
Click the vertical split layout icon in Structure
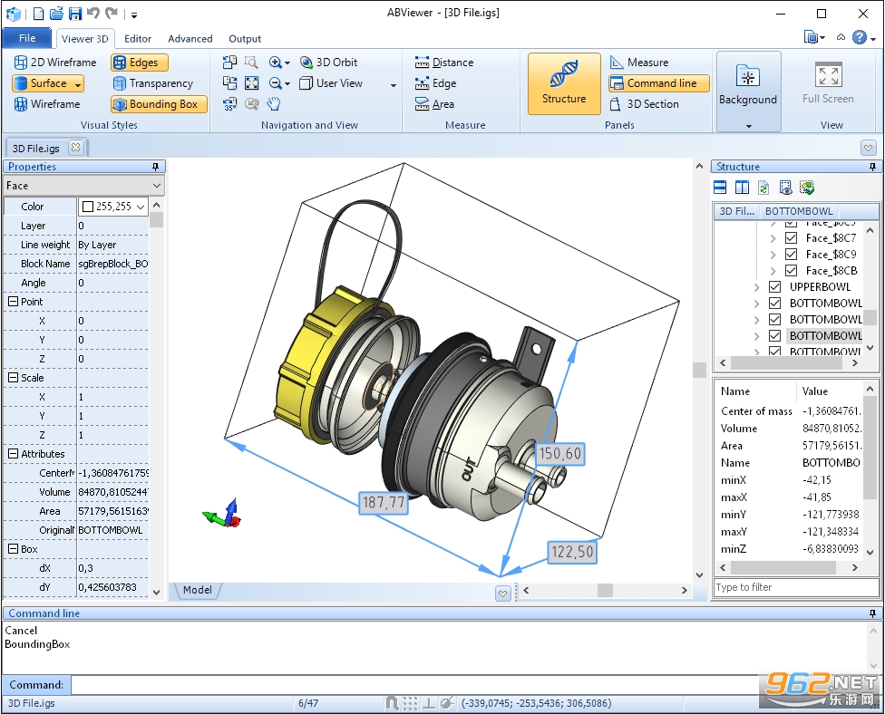[742, 188]
